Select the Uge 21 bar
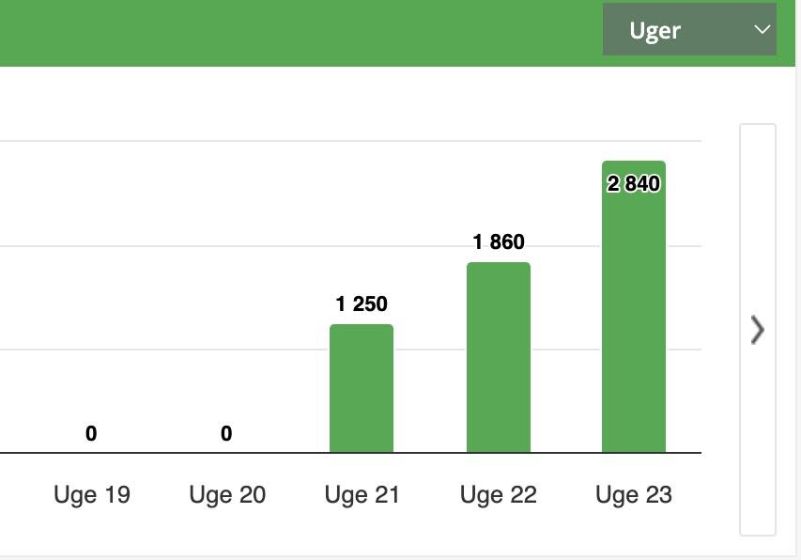 pyautogui.click(x=362, y=388)
